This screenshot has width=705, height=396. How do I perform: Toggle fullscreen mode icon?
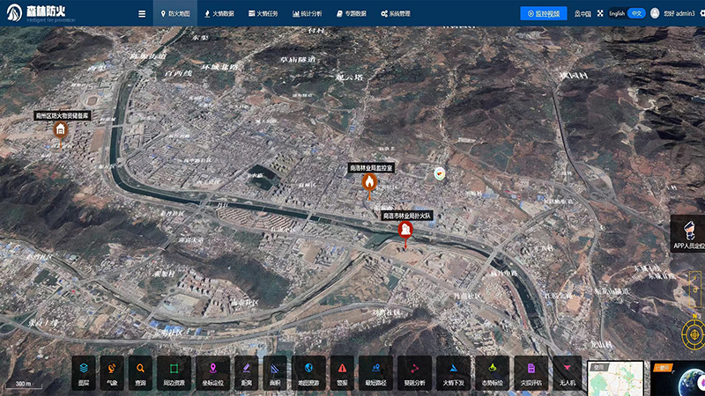600,13
